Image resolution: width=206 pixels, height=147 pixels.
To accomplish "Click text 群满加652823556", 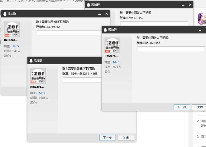I will coord(148,43).
